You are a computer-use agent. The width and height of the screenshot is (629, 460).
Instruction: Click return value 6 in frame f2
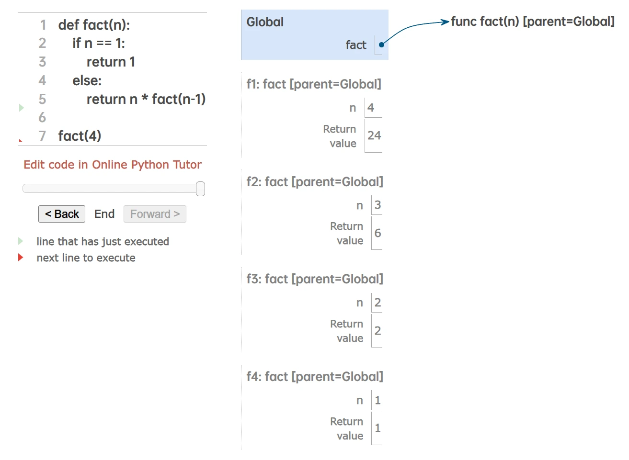click(377, 233)
